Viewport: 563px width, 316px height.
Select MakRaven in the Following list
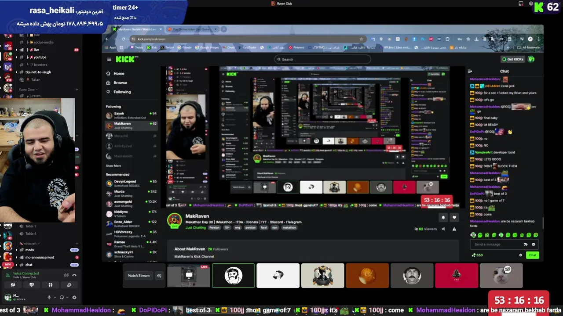point(131,126)
